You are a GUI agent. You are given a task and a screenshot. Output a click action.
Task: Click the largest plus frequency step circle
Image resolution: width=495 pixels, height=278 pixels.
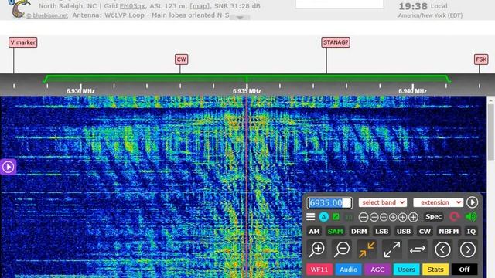(x=413, y=217)
